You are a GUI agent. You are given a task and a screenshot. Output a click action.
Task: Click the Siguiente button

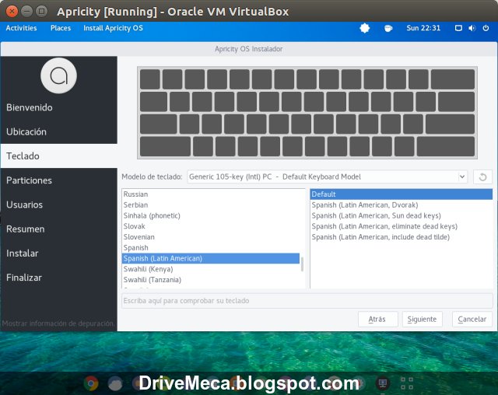click(422, 319)
